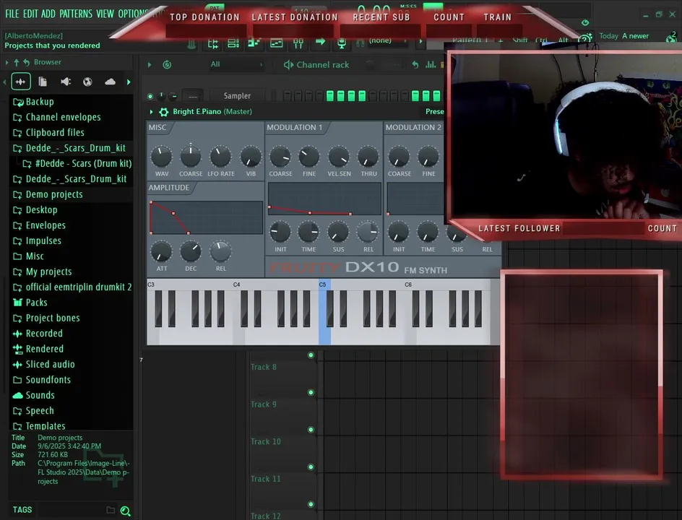Toggle the green mute LED of Sampler channel
682x520 pixels.
click(x=150, y=96)
